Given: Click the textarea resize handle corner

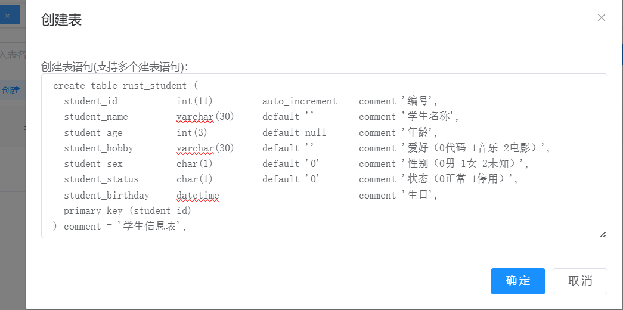Looking at the screenshot, I should click(x=603, y=234).
